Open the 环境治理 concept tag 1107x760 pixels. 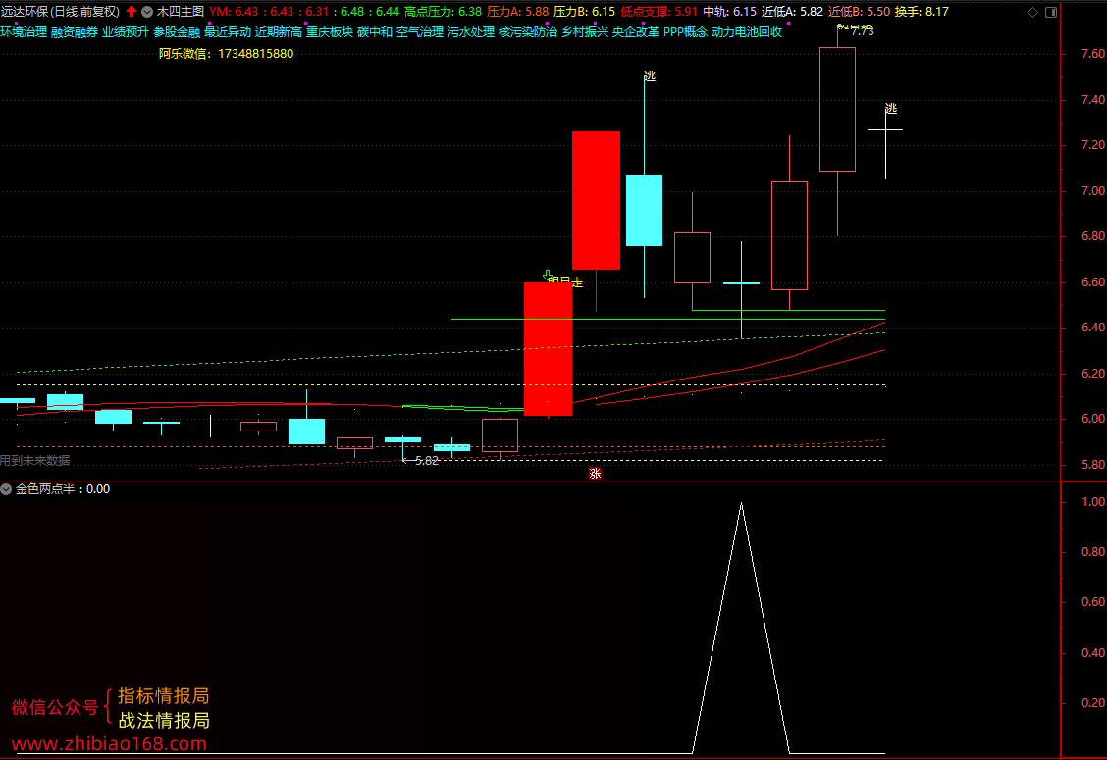click(24, 32)
